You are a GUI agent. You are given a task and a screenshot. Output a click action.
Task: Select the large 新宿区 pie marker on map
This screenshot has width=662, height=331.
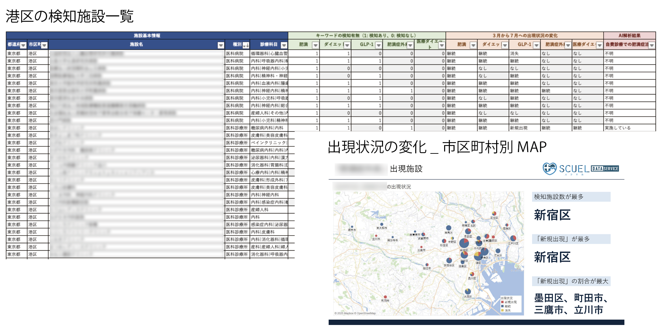[x=464, y=243]
